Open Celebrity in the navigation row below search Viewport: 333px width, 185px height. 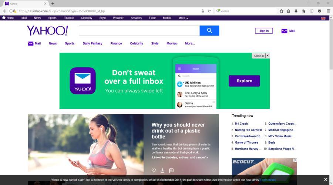coord(136,43)
